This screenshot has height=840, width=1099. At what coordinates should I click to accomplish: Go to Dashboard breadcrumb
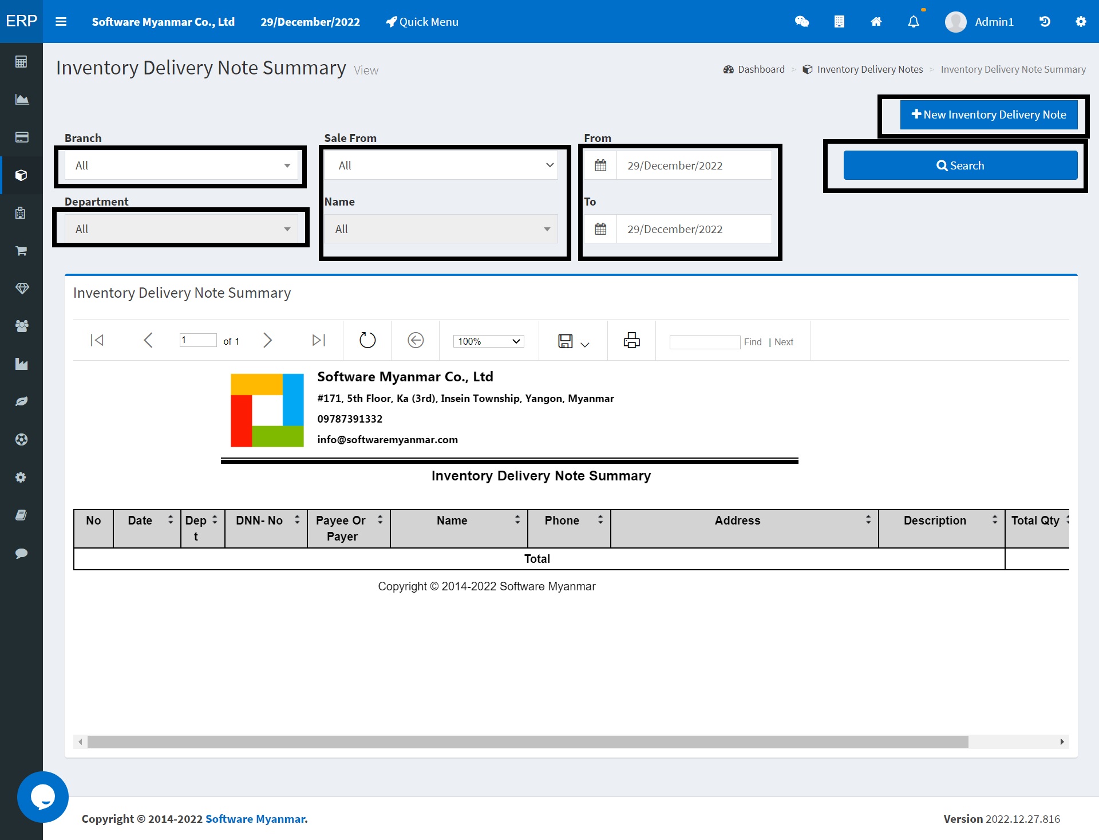pos(754,69)
